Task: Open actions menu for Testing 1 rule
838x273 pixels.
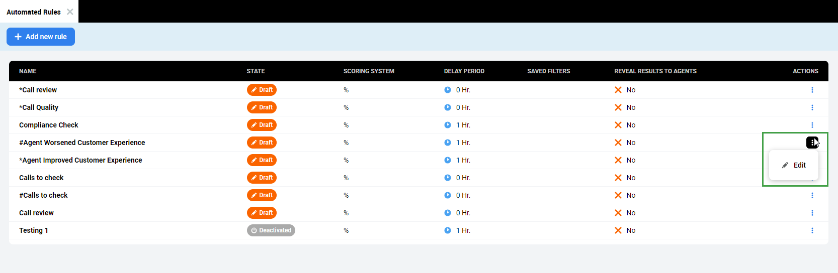Action: [x=812, y=230]
